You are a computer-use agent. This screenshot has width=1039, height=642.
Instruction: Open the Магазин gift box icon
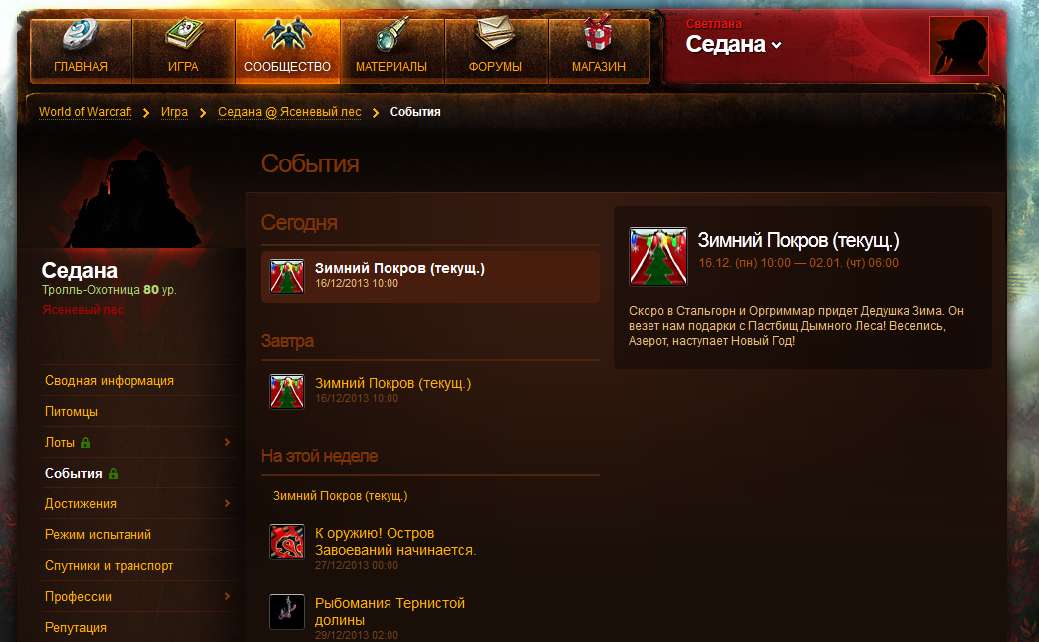click(x=598, y=34)
